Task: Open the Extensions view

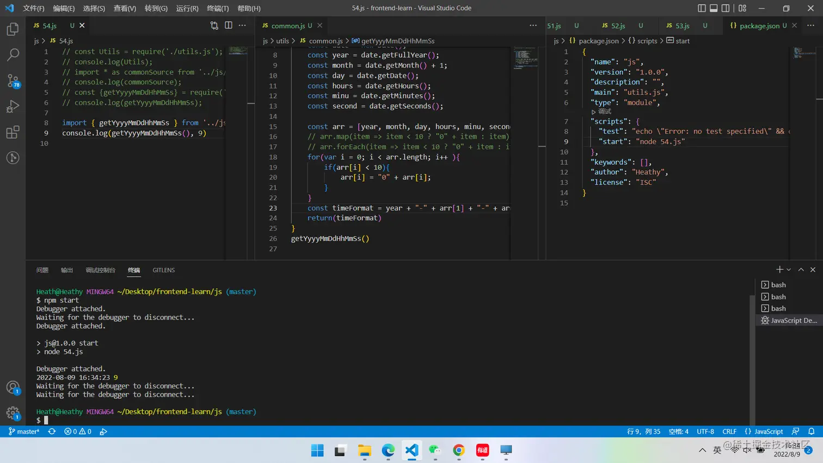Action: (13, 132)
